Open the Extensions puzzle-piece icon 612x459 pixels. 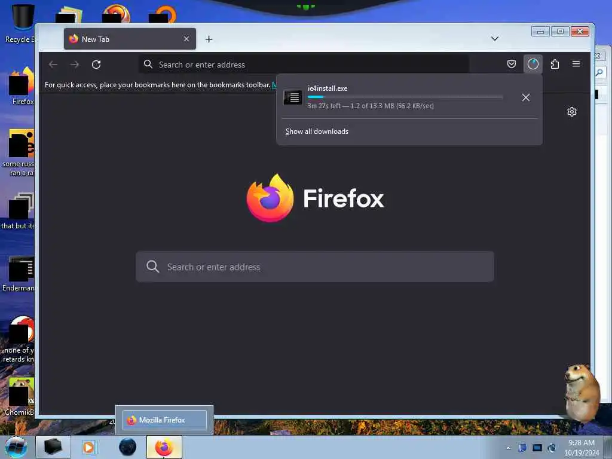(555, 64)
